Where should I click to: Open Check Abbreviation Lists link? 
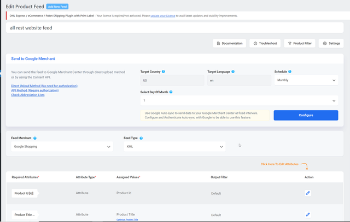[x=28, y=95]
